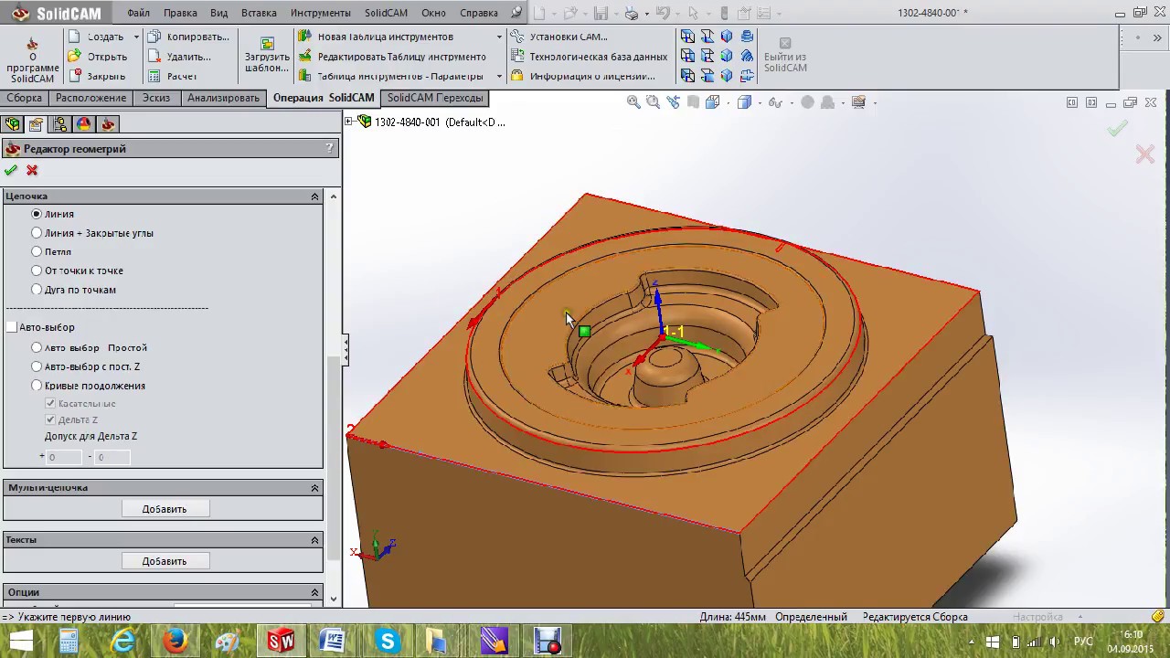Open Технологическая база данных
Image resolution: width=1170 pixels, height=658 pixels.
(x=590, y=57)
